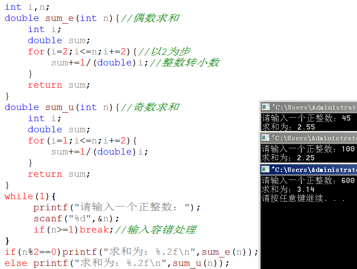Click the result line '求和为: 2.55'
This screenshot has width=357, height=269.
click(288, 127)
